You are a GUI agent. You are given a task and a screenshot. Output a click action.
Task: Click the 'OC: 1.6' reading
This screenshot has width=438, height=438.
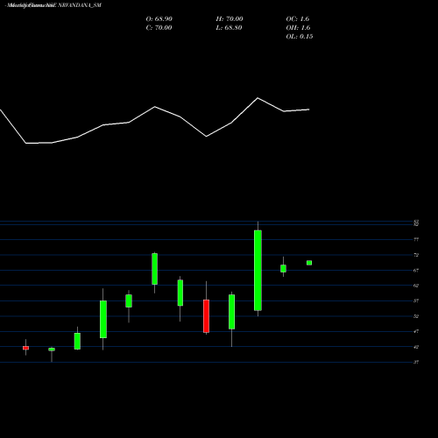pos(298,18)
